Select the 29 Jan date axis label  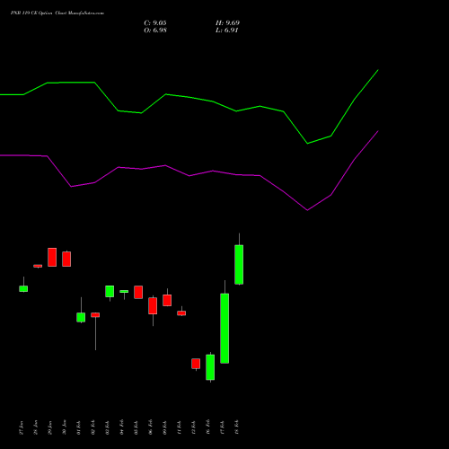(50, 427)
